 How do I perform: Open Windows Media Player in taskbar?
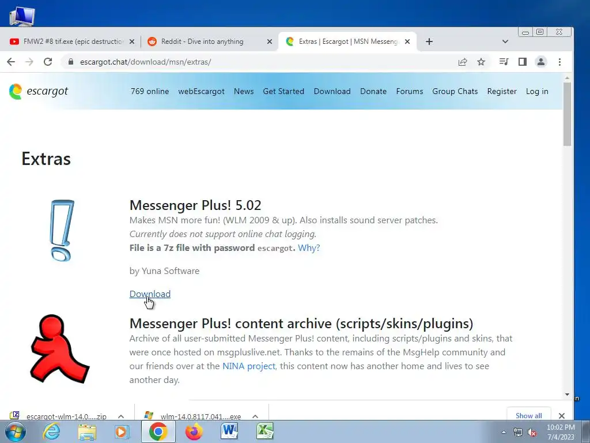(122, 431)
